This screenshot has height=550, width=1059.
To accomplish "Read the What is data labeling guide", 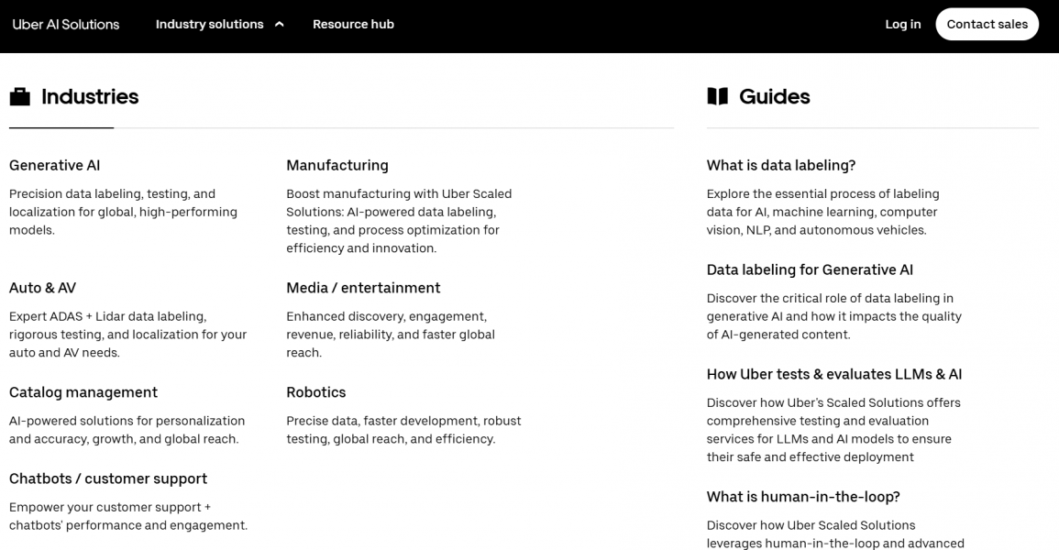I will pyautogui.click(x=781, y=166).
